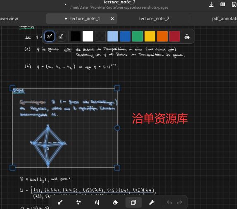This screenshot has height=209, width=237.
Task: Click the save document icon
Action: click(x=211, y=5)
